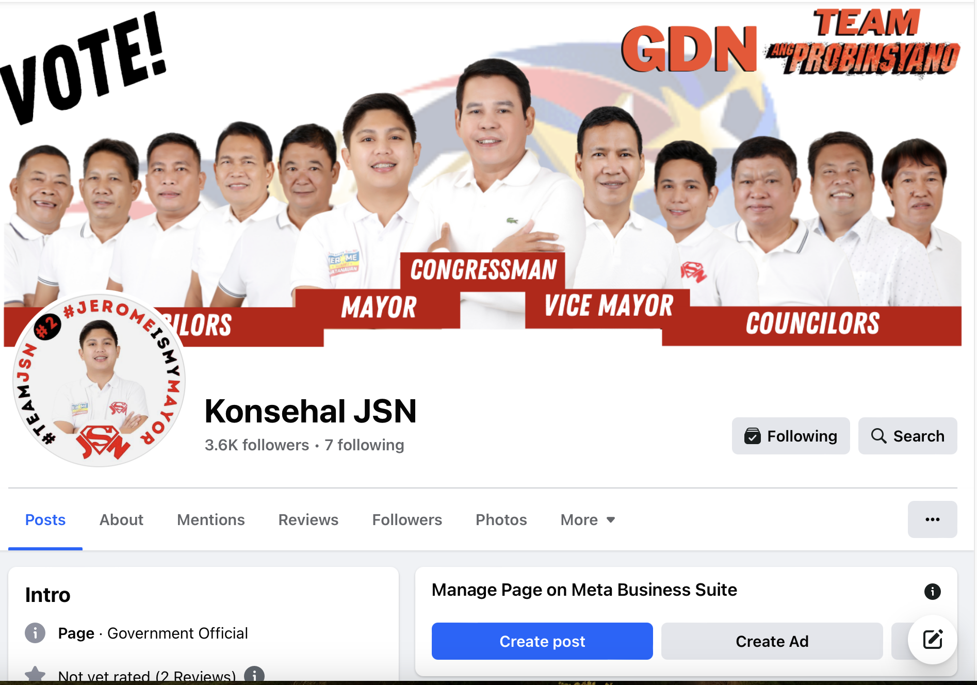Image resolution: width=977 pixels, height=685 pixels.
Task: Click the dropdown arrow next to More
Action: (x=611, y=520)
